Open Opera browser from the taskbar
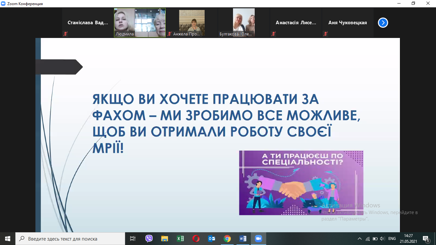Image resolution: width=436 pixels, height=245 pixels. click(x=196, y=239)
